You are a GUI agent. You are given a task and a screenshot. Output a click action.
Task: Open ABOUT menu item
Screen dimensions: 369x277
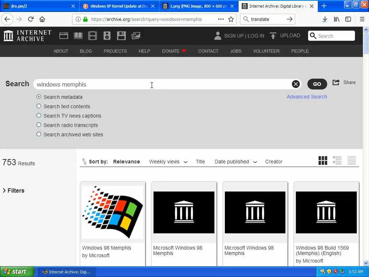pos(61,51)
